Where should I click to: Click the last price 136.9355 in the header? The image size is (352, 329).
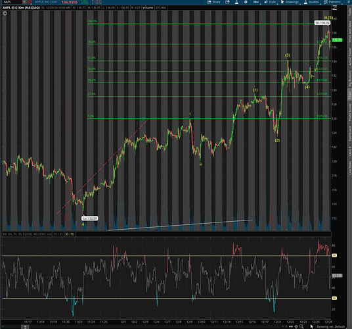70,2
